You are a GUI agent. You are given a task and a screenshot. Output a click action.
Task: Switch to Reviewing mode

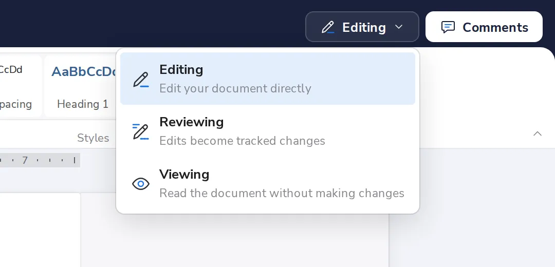click(x=268, y=131)
